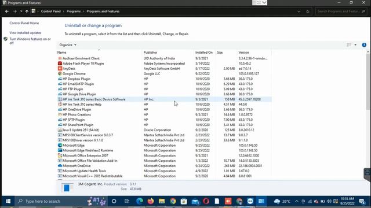Viewport: 371px width, 208px height.
Task: Select HP Google Drive Plugin row
Action: pyautogui.click(x=164, y=94)
